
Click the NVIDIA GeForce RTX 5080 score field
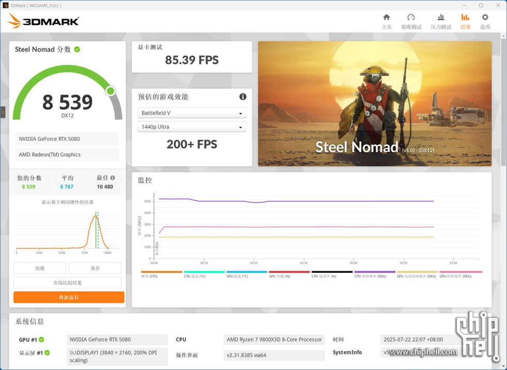(x=67, y=139)
